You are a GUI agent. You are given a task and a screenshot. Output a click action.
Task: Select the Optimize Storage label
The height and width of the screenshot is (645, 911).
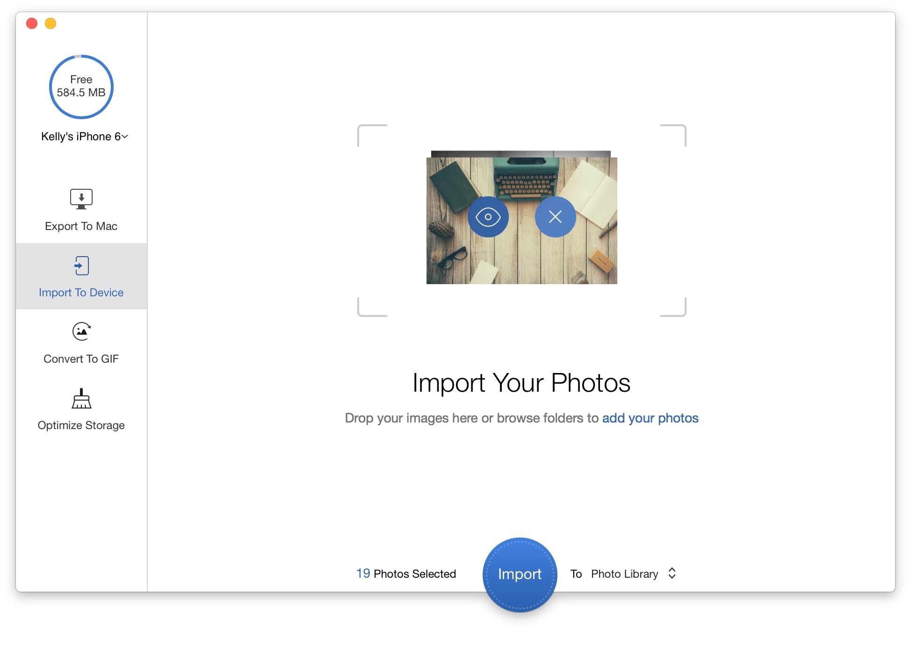pyautogui.click(x=81, y=425)
